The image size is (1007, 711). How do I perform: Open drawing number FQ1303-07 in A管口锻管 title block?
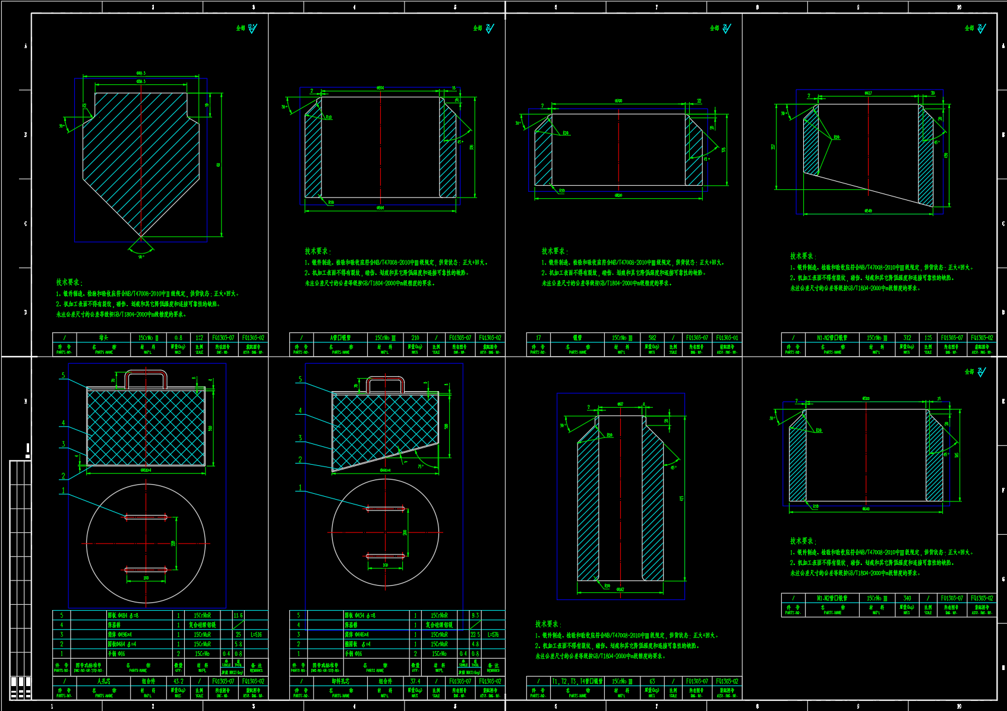pos(459,338)
